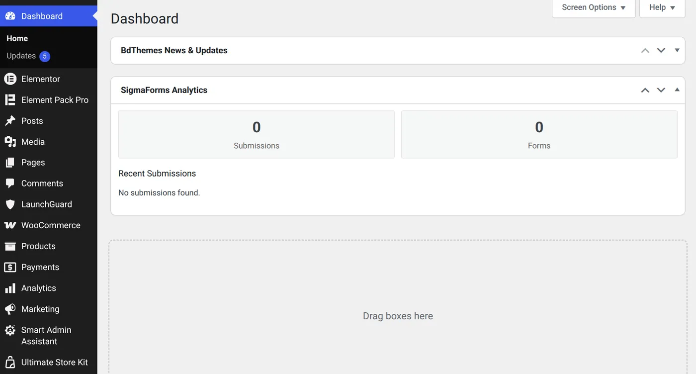696x374 pixels.
Task: Open the LaunchGuard menu label
Action: [x=47, y=204]
